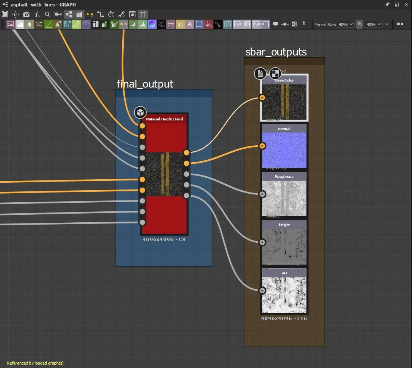Select the Blend node icon in toolbar
This screenshot has width=412, height=368.
tap(20, 24)
